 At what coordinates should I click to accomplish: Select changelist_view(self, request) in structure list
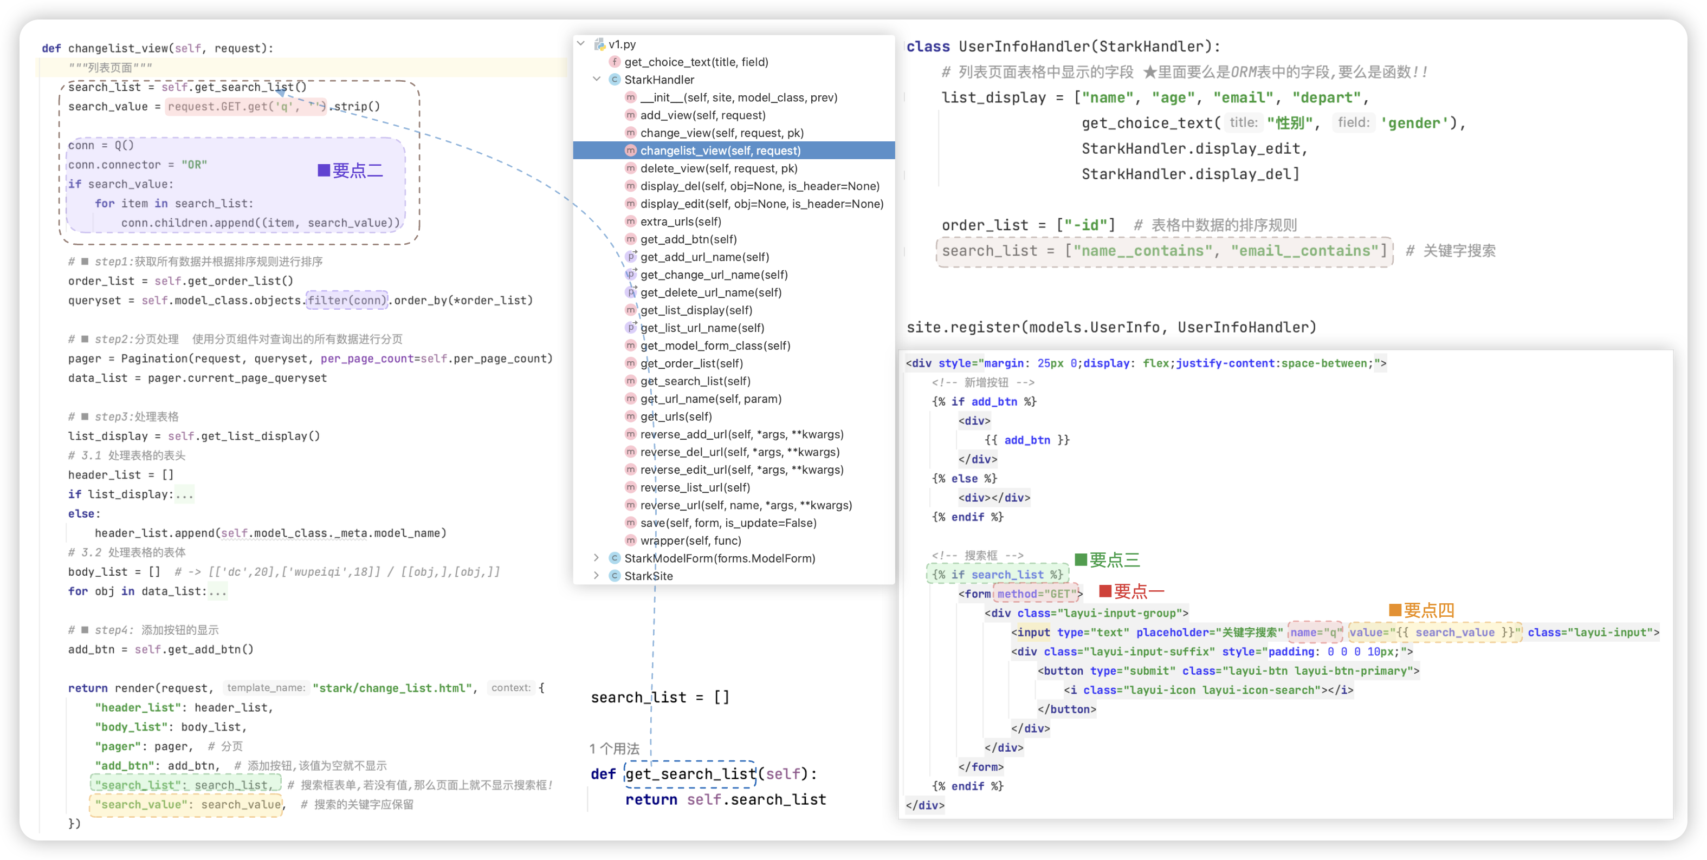[720, 151]
